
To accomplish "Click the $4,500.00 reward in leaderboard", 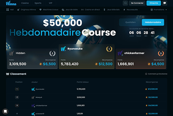I will [153, 105].
